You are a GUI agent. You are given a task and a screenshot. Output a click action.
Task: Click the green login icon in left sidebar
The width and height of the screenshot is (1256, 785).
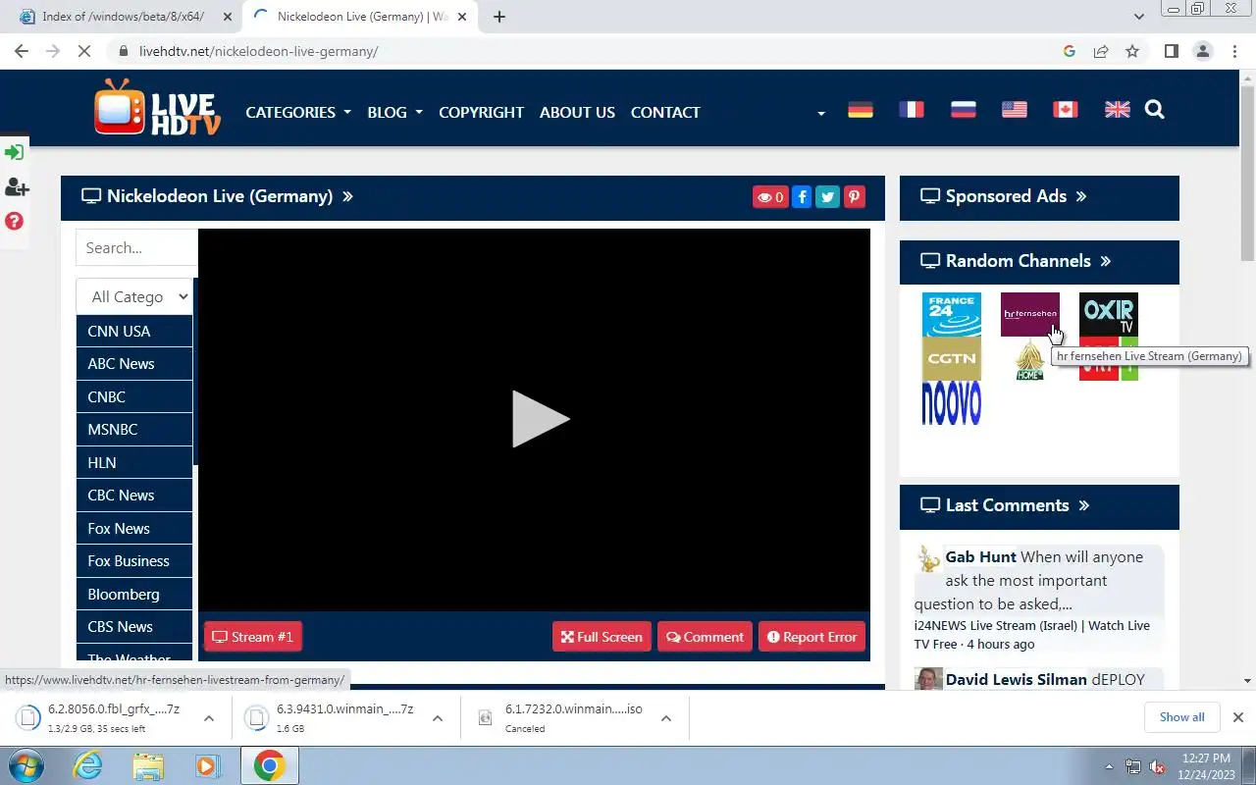coord(14,152)
